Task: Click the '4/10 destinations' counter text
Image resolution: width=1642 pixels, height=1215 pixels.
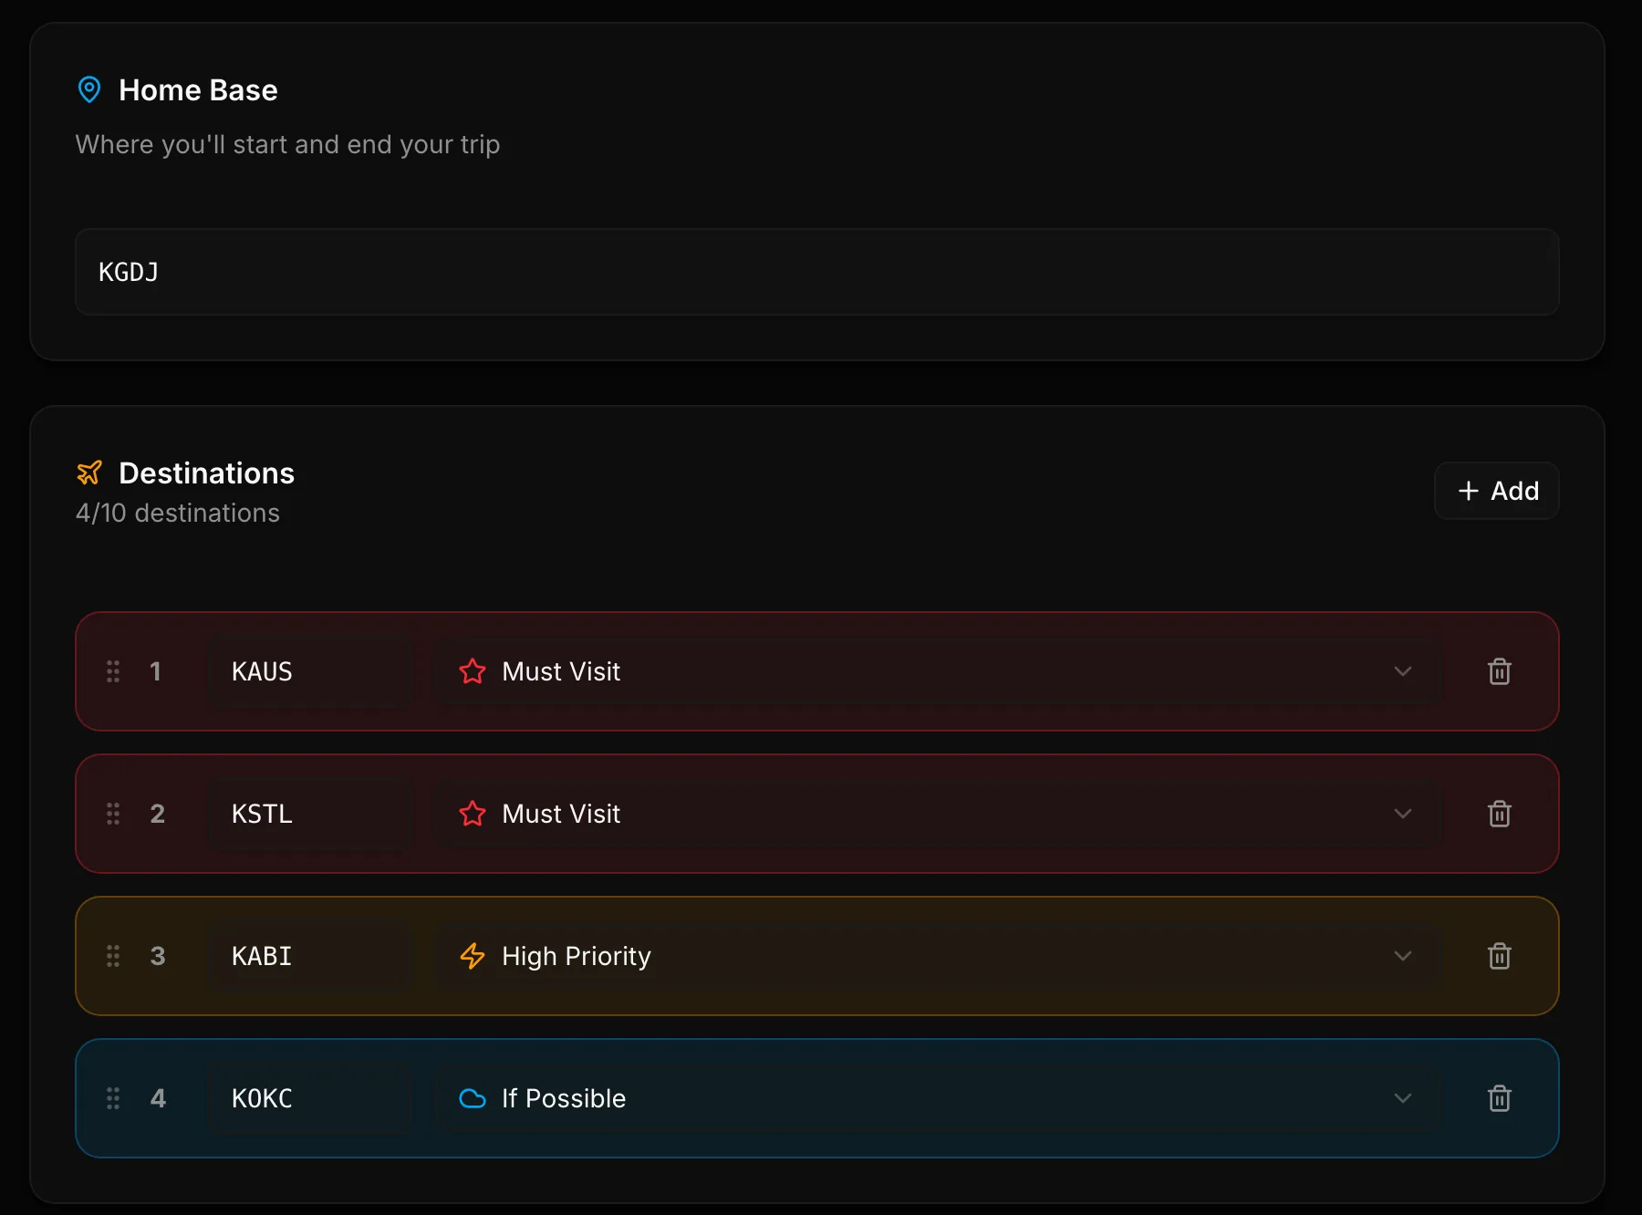Action: [178, 513]
